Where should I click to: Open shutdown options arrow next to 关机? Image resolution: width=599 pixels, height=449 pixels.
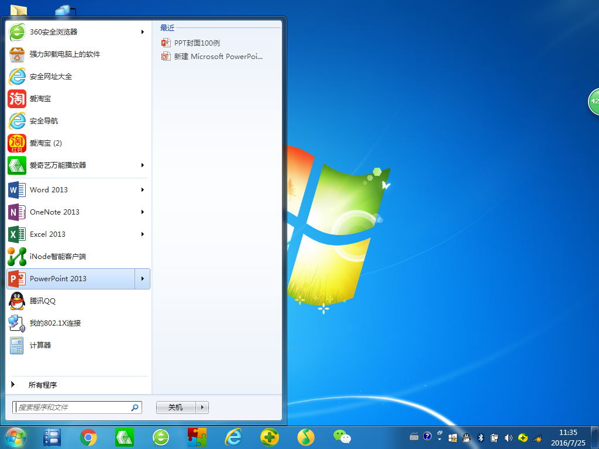click(202, 407)
